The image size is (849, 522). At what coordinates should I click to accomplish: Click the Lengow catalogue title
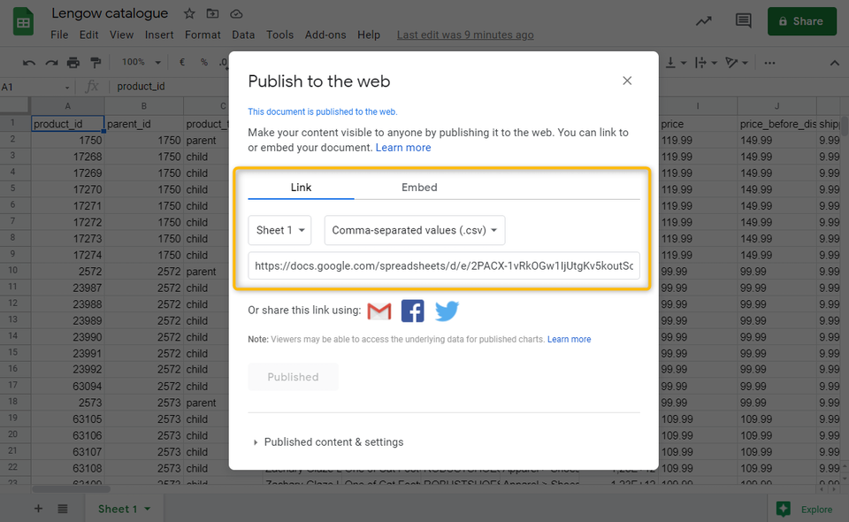(x=110, y=13)
